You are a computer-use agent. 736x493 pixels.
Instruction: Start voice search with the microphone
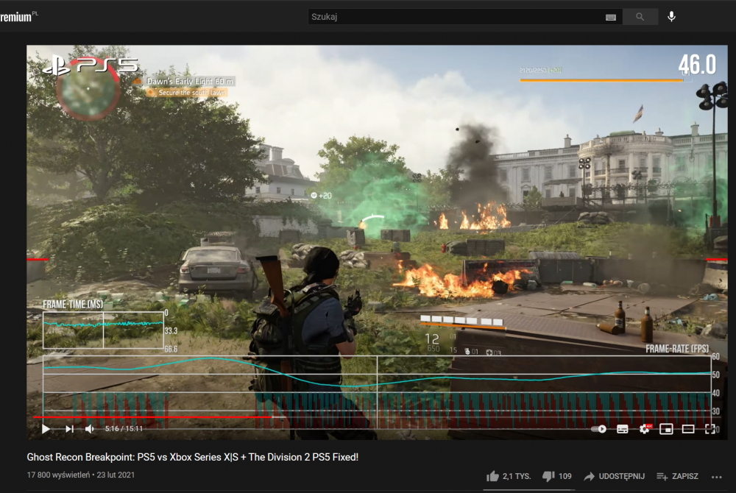tap(671, 16)
